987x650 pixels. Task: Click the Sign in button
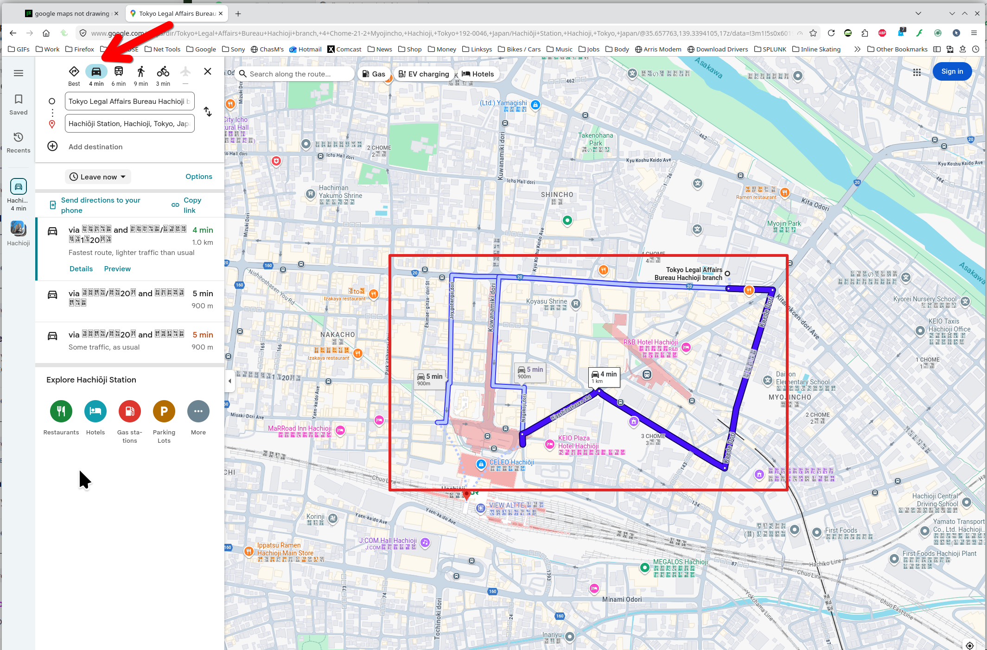click(x=952, y=71)
